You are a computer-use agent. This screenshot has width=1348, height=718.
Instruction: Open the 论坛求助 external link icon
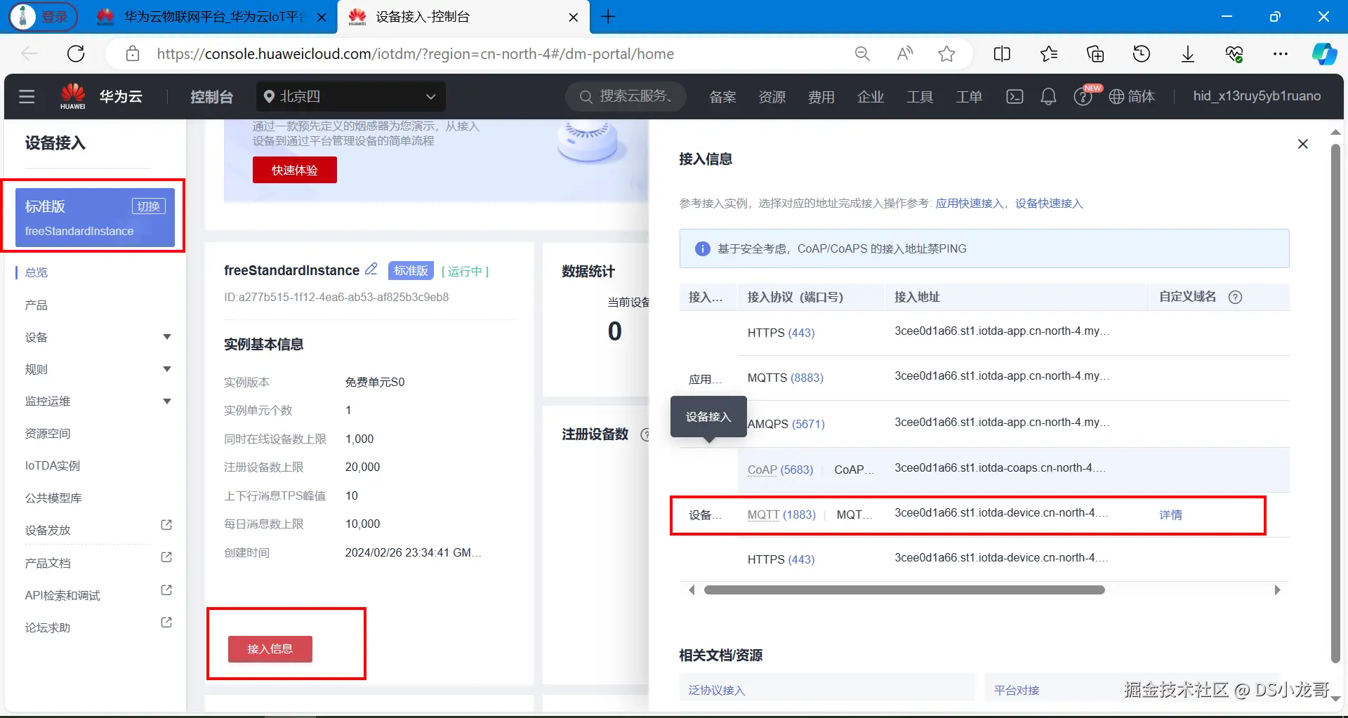coord(166,623)
